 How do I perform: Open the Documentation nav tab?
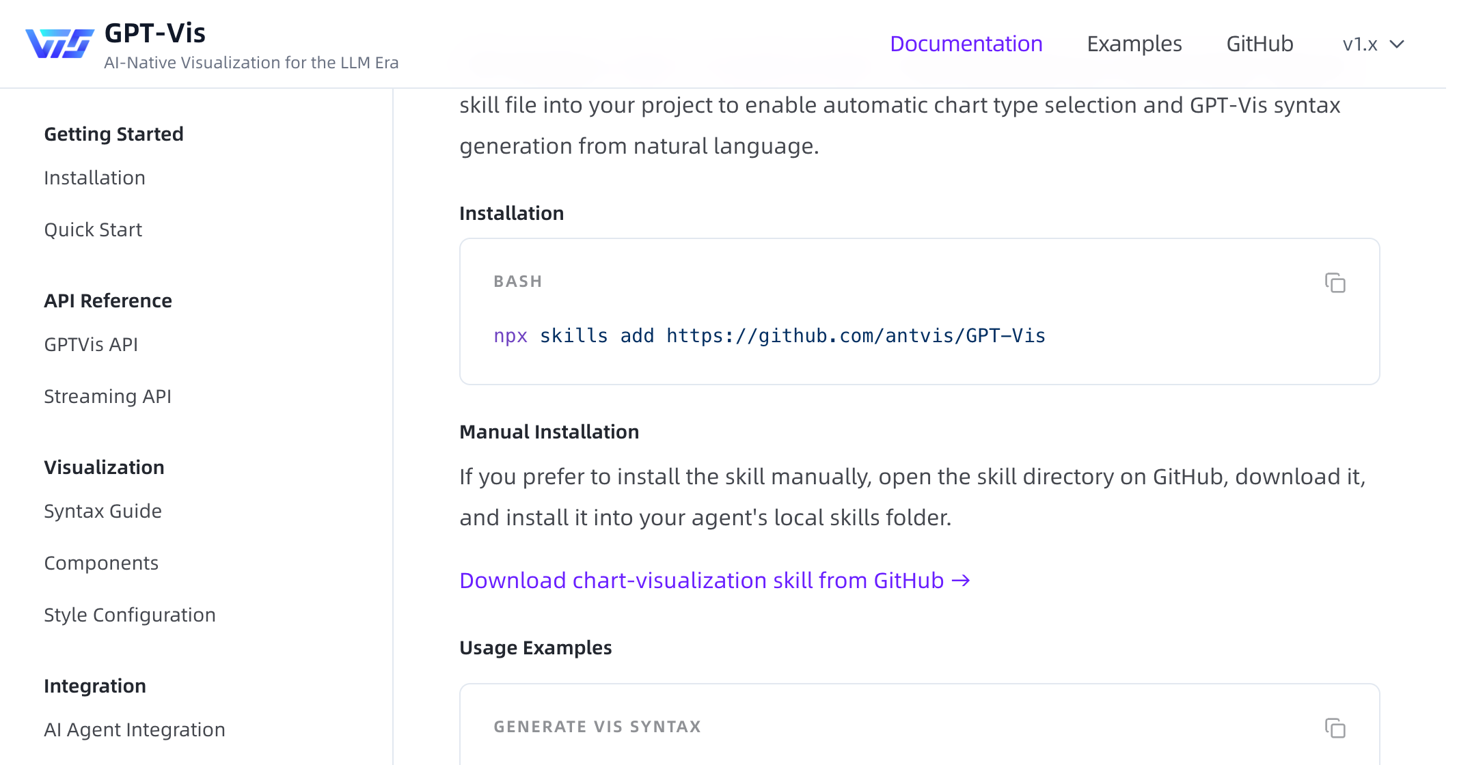pyautogui.click(x=966, y=44)
